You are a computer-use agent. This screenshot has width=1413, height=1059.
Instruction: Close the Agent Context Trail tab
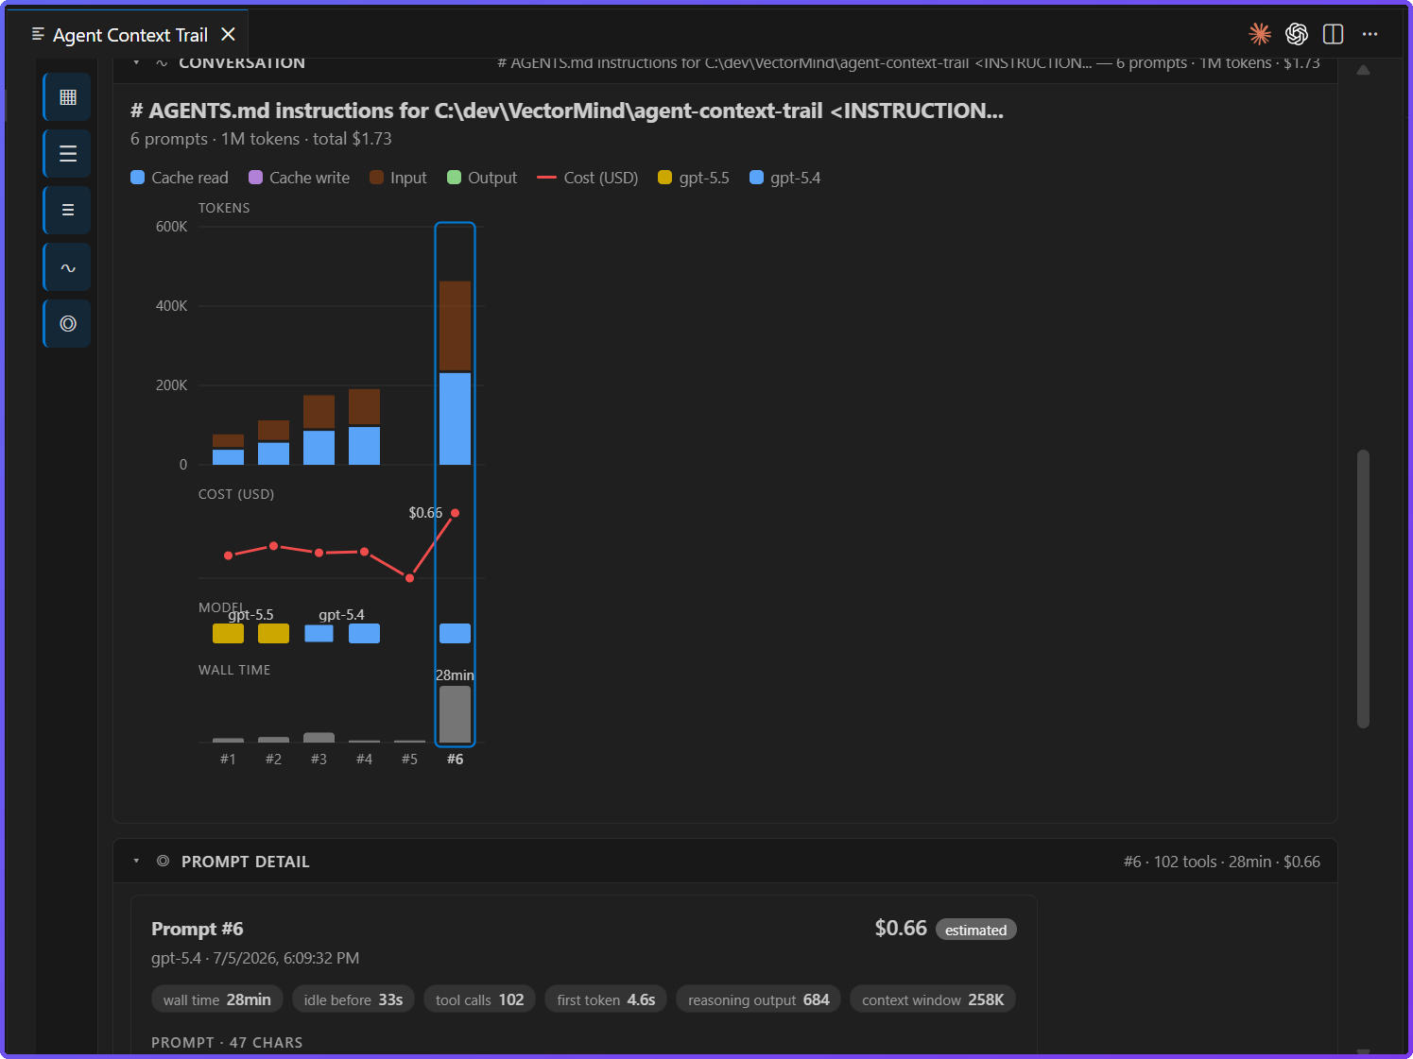[228, 34]
